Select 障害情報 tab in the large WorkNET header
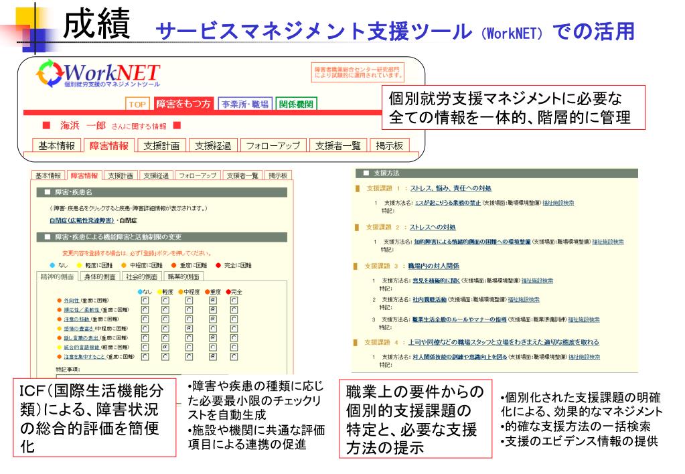This screenshot has height=474, width=685. (x=108, y=145)
